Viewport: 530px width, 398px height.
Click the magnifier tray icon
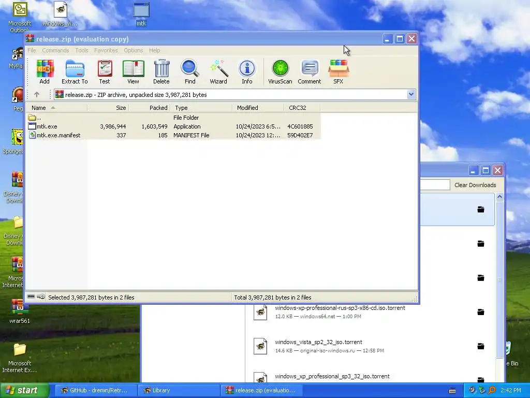[x=492, y=390]
